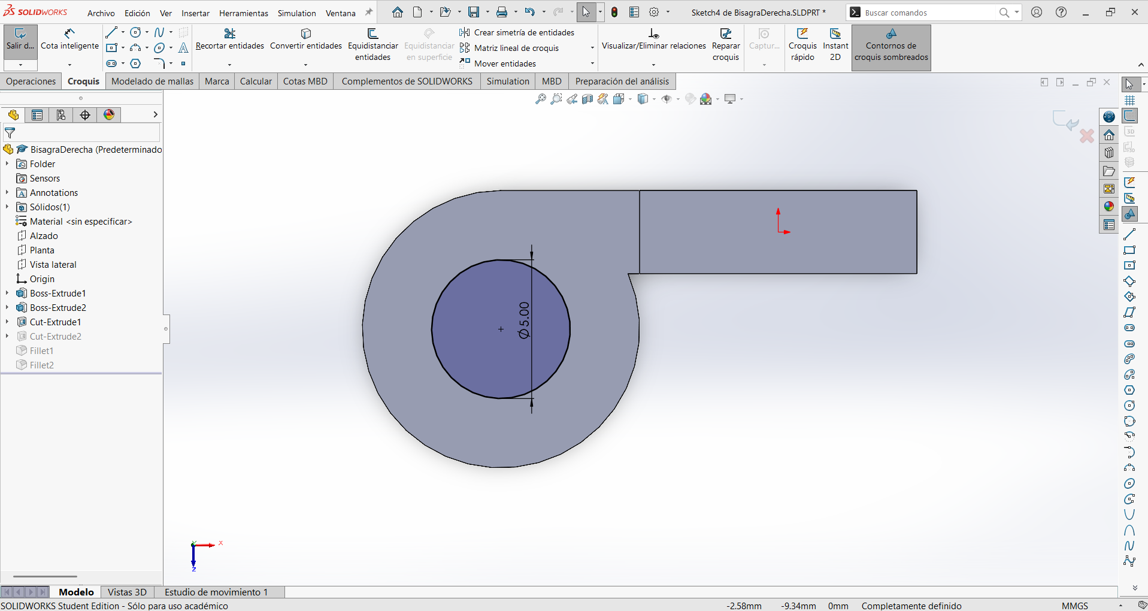The height and width of the screenshot is (611, 1148).
Task: Select the circle sketch tool in ribbon
Action: pos(136,32)
